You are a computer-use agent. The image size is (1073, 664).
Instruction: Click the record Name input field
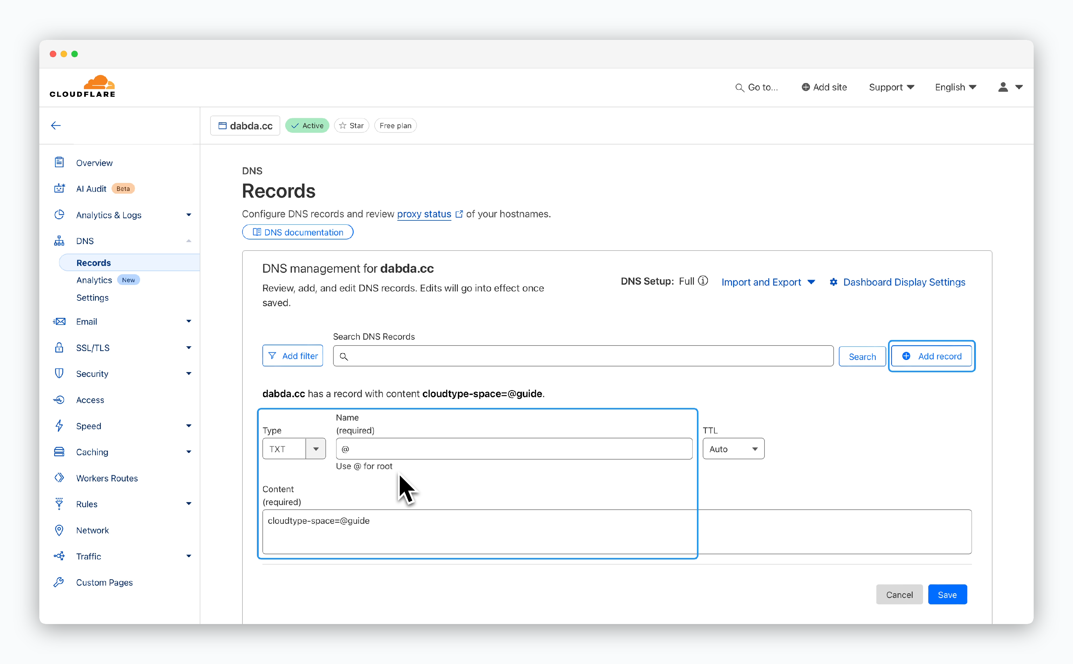click(514, 449)
